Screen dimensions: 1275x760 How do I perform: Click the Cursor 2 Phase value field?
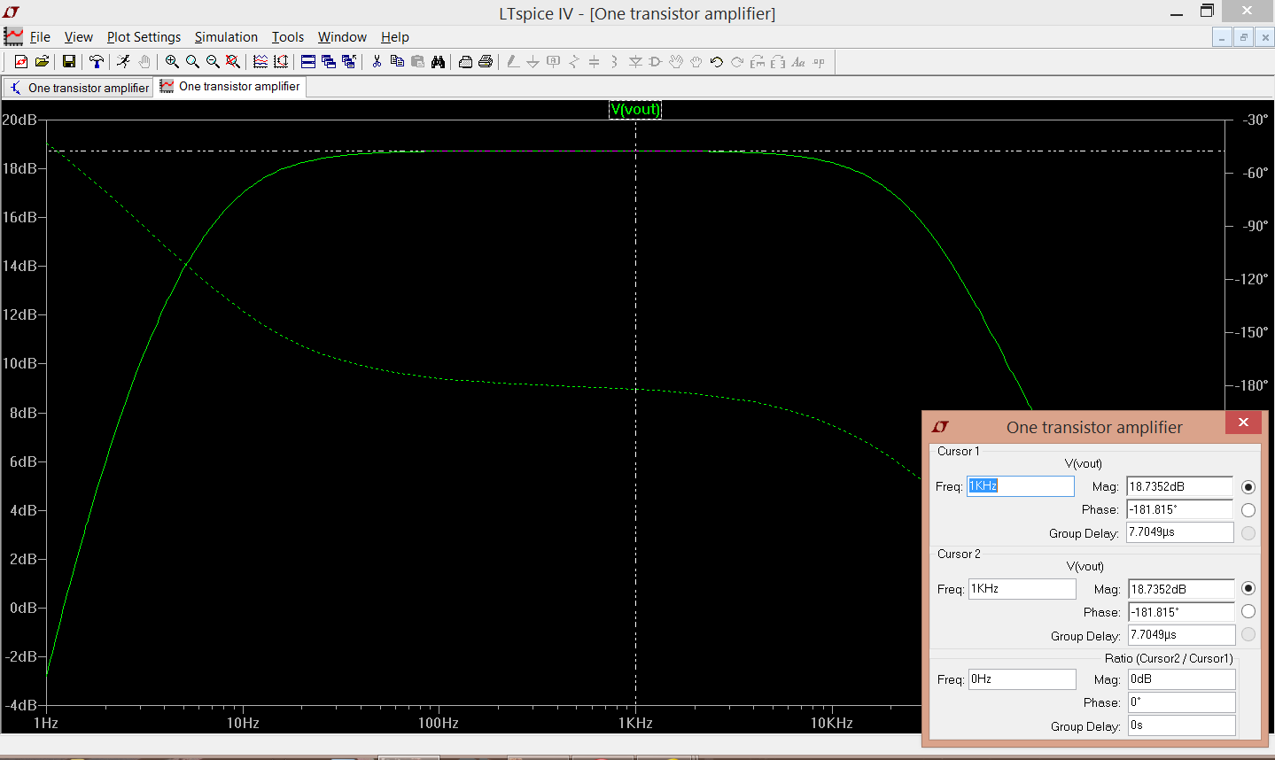click(x=1181, y=612)
